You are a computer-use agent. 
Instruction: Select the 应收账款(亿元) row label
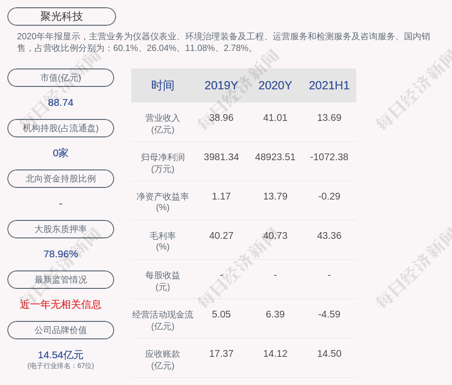[x=163, y=360]
